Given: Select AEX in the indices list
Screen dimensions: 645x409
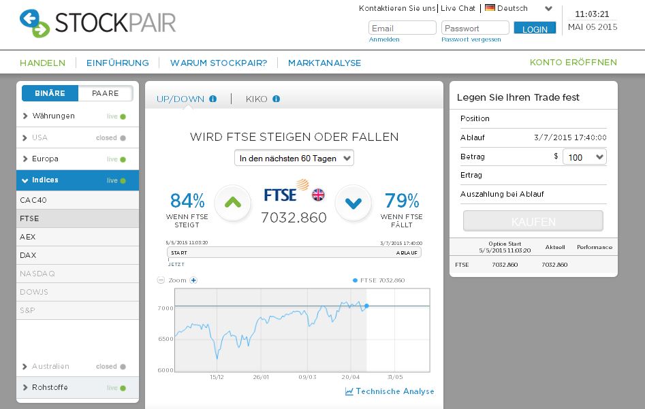Looking at the screenshot, I should coord(78,238).
